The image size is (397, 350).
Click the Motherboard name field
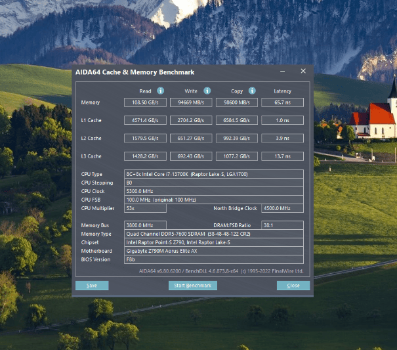click(213, 251)
